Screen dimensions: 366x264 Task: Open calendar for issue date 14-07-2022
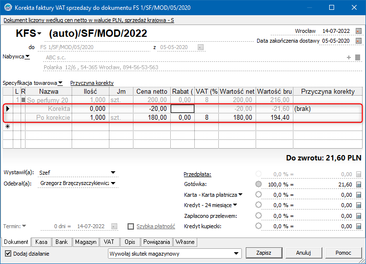coord(358,31)
